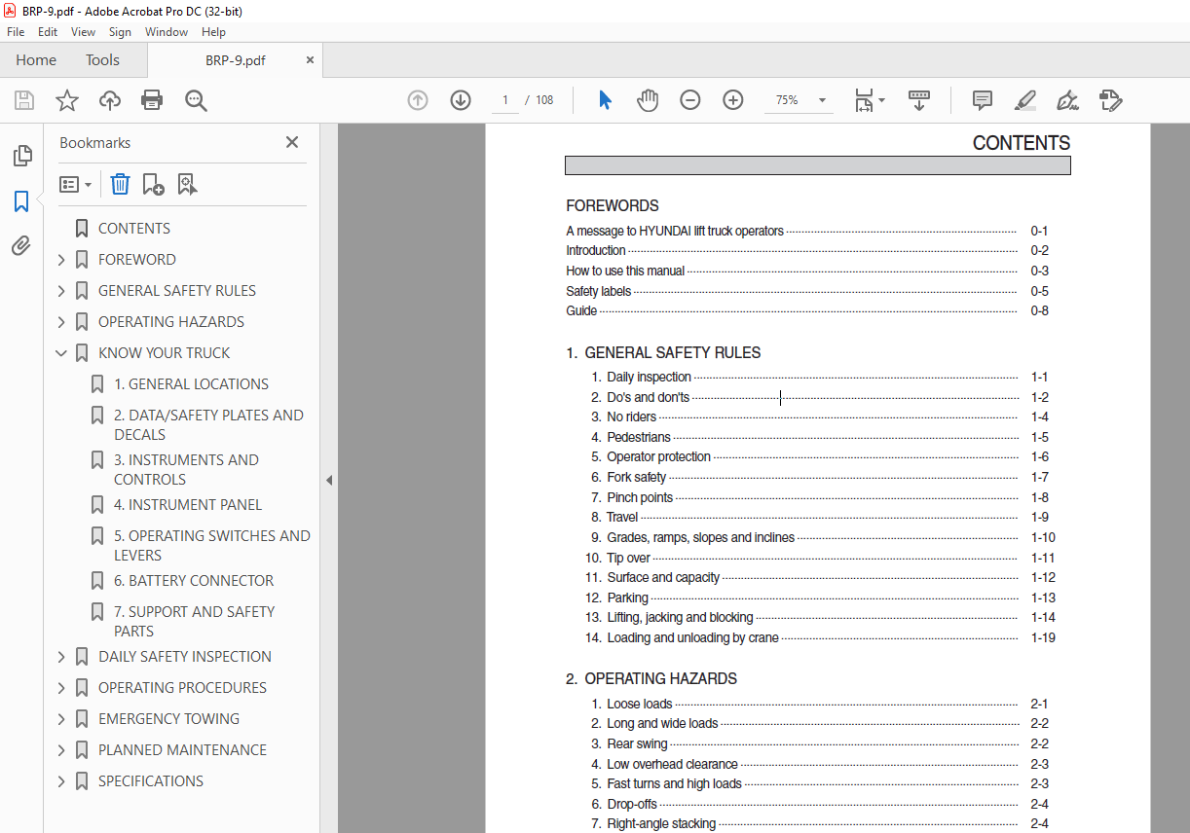Expand the FOREWORD bookmark
The height and width of the screenshot is (833, 1190).
(61, 260)
